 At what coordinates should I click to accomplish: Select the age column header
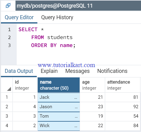(92, 85)
